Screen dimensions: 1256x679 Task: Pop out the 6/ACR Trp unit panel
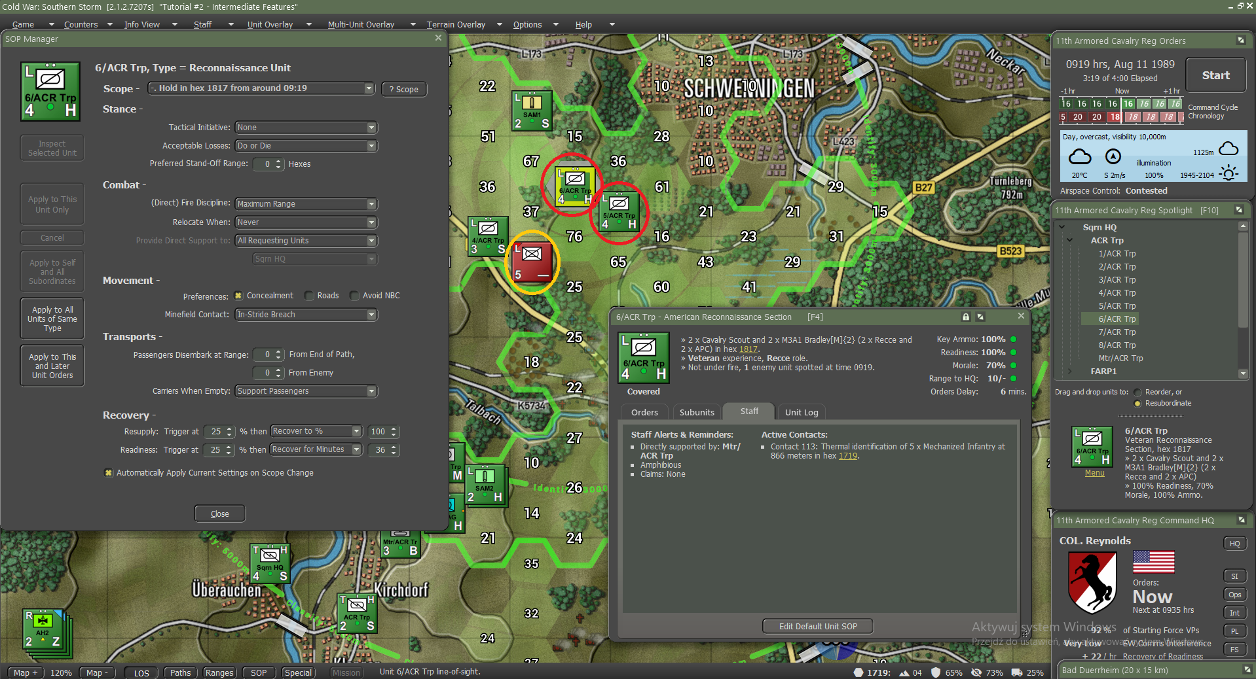pyautogui.click(x=980, y=317)
